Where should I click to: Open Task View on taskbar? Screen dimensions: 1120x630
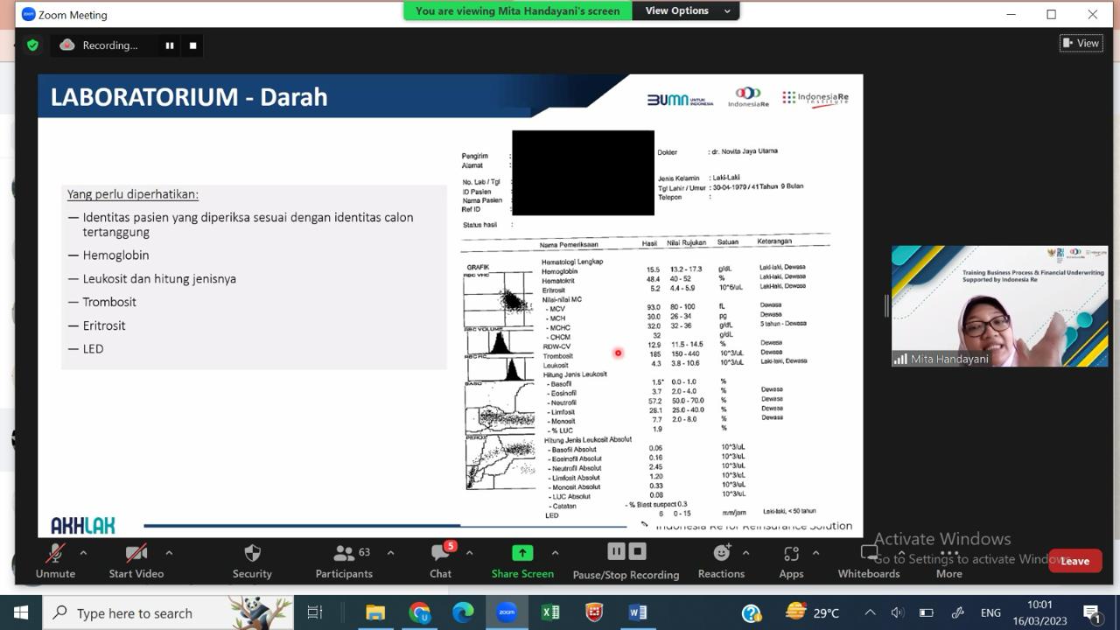coord(315,612)
